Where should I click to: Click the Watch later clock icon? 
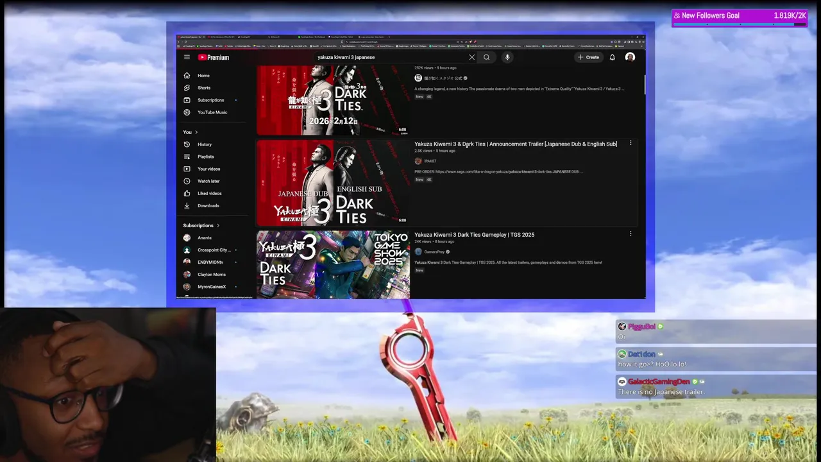pos(187,181)
